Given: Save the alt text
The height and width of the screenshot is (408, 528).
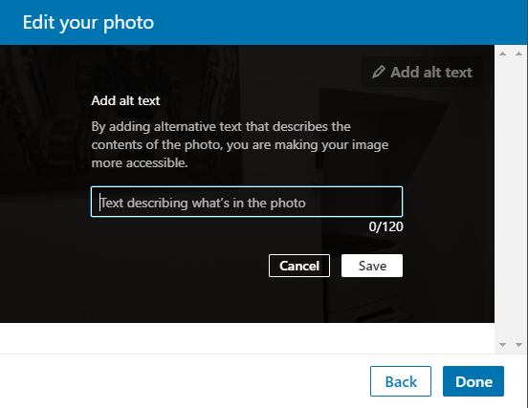Looking at the screenshot, I should tap(372, 266).
